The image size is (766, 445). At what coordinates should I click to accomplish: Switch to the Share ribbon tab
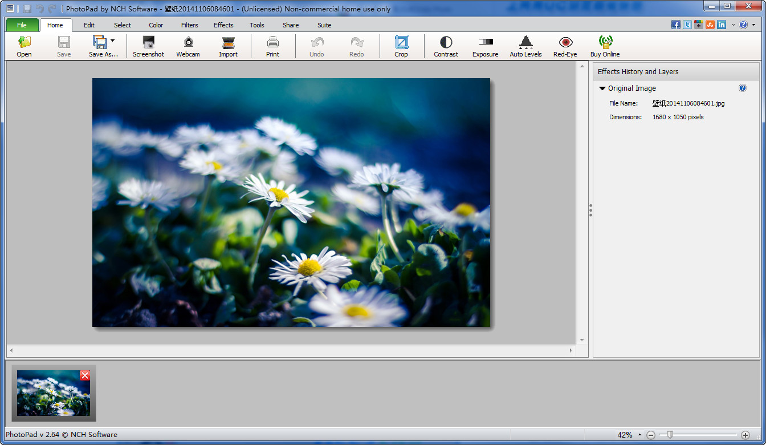click(x=291, y=25)
